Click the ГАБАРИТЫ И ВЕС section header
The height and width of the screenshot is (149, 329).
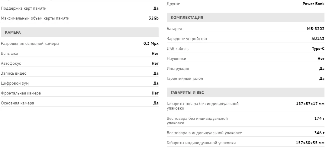coord(246,92)
